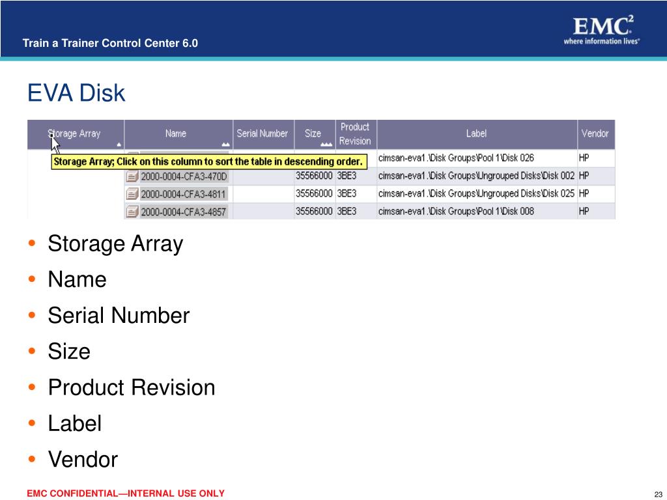Click the EMC CONFIDENTIAL footer text
The height and width of the screenshot is (500, 667).
click(126, 493)
